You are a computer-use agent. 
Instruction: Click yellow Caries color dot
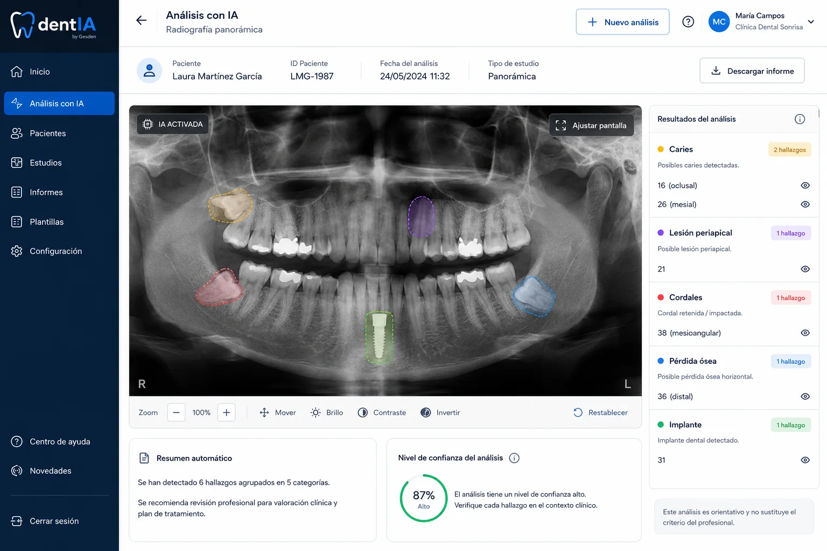tap(661, 149)
